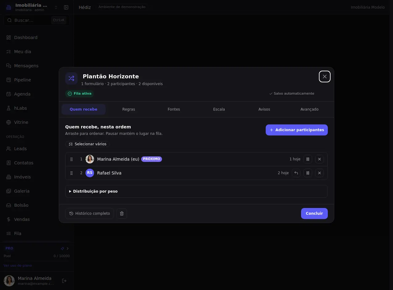This screenshot has height=290, width=393.
Task: Click the Salvo automaticamente indicator
Action: [292, 93]
